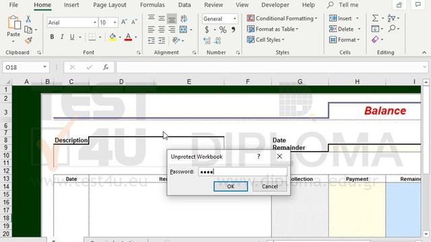Align text left

(151, 30)
